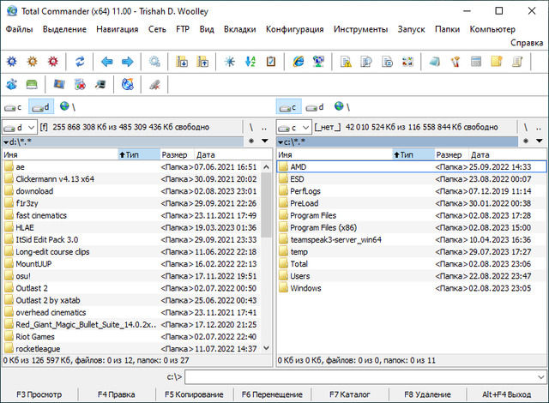
Task: Switch right panel to drive d button
Action: point(314,107)
